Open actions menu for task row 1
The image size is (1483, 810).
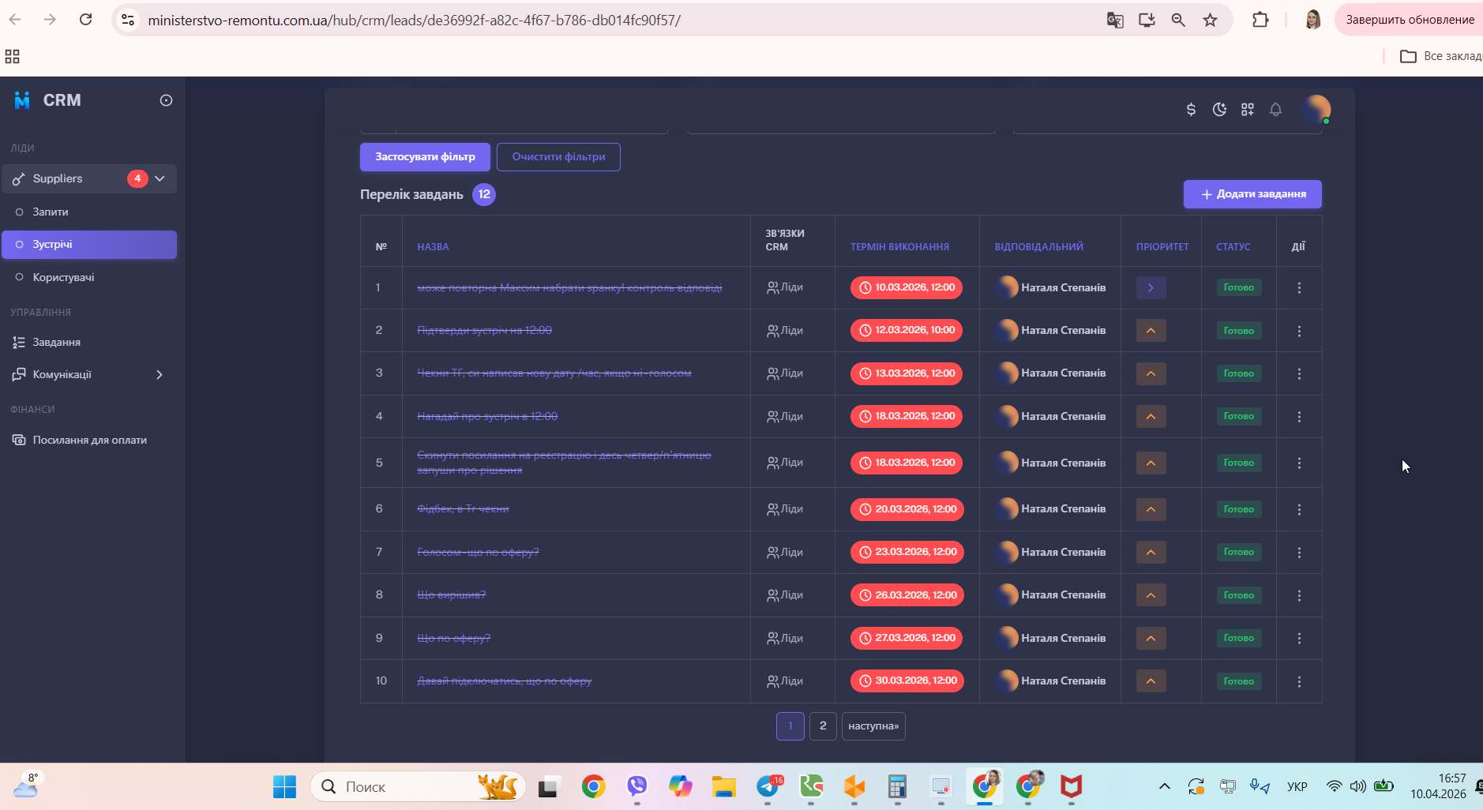tap(1299, 288)
